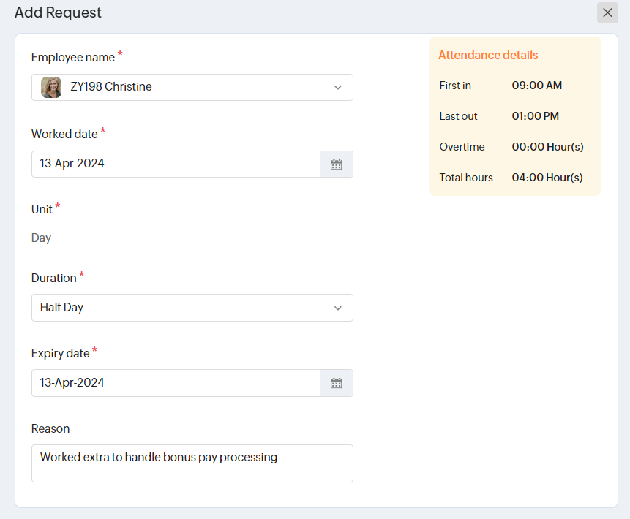Click the Attendance details heading

pos(488,56)
